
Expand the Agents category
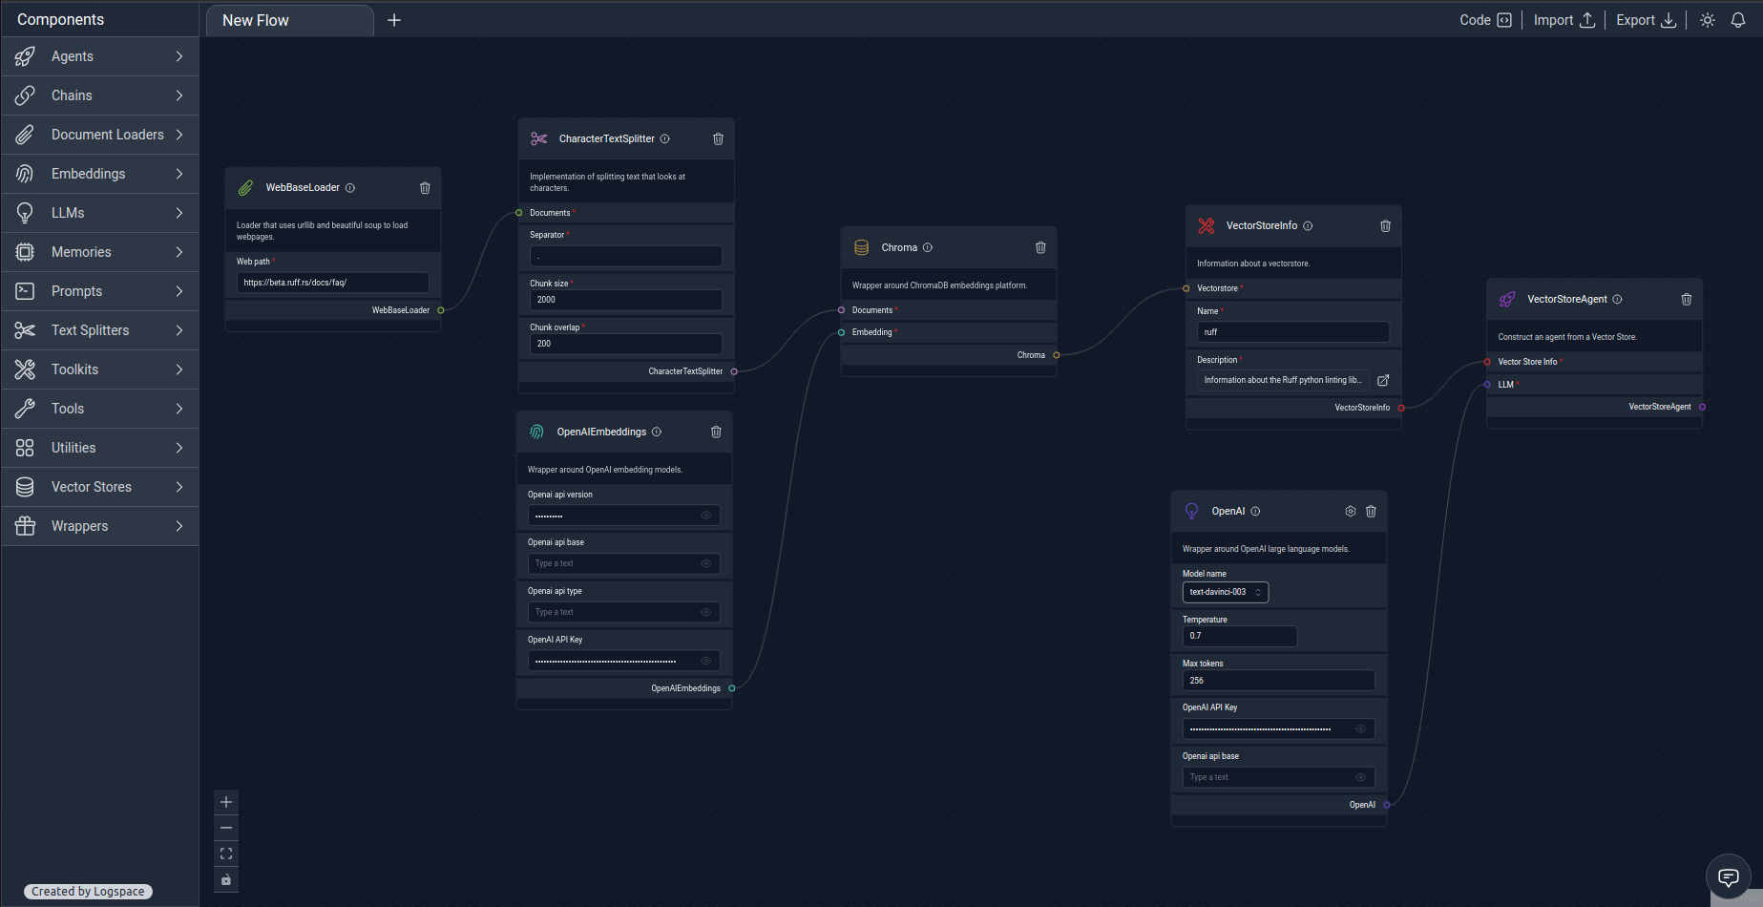[x=100, y=56]
